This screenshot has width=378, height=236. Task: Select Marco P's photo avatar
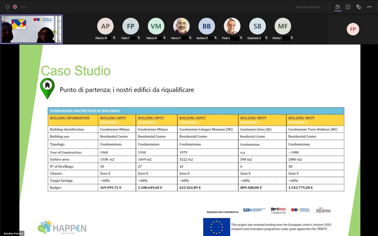click(181, 26)
